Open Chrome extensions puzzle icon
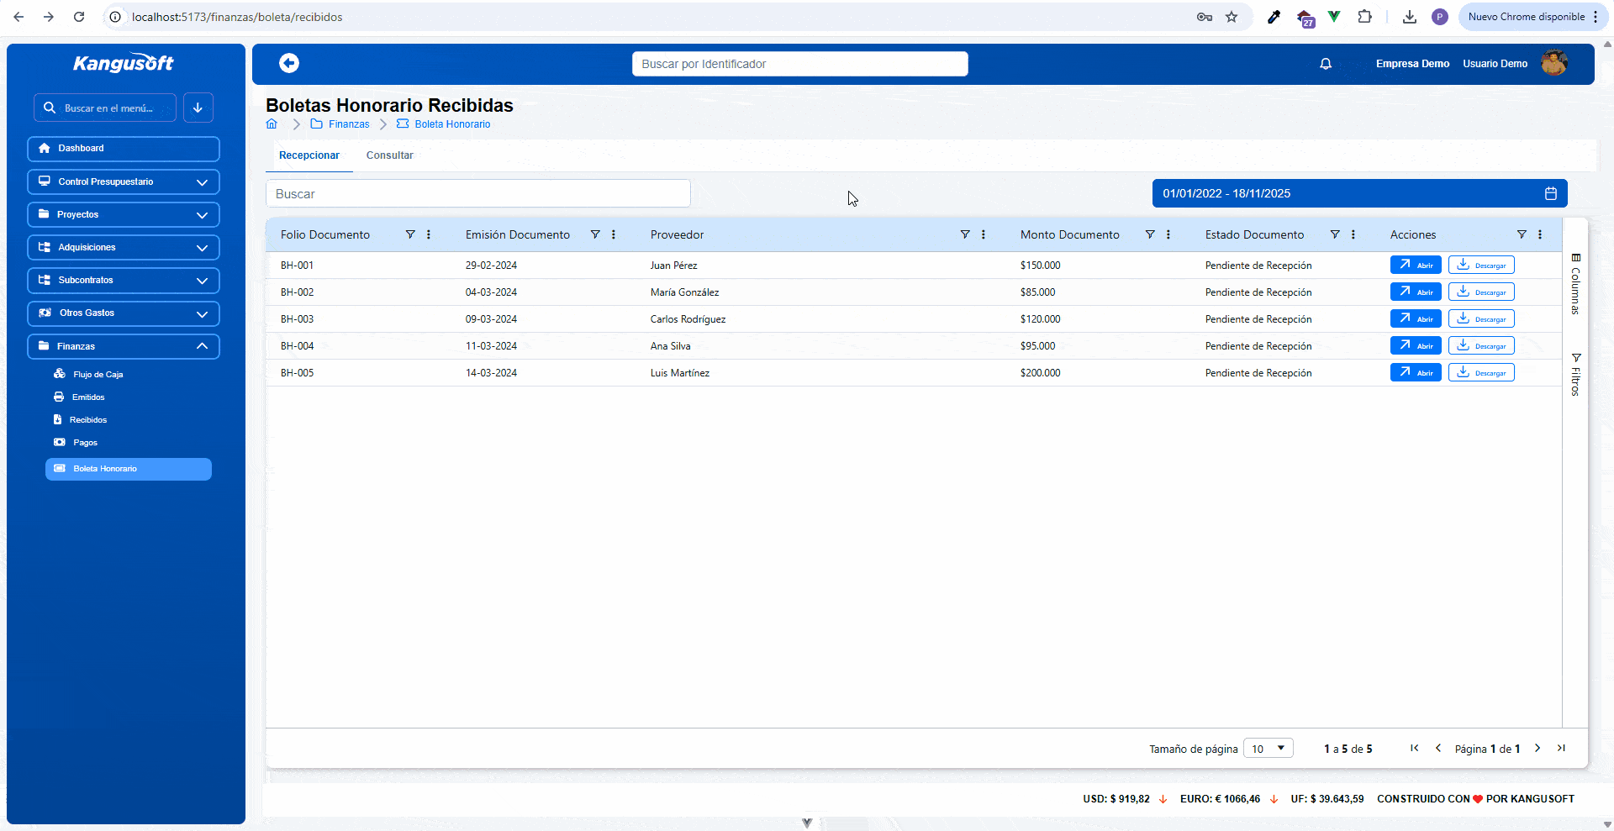 pyautogui.click(x=1364, y=17)
